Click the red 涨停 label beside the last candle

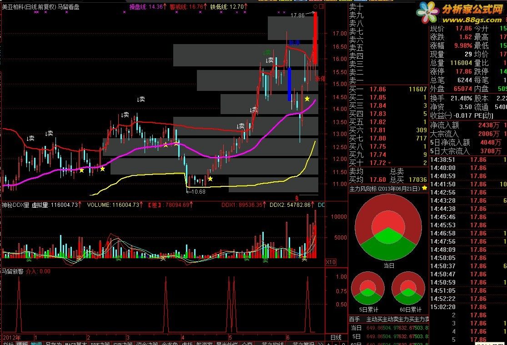(x=320, y=78)
